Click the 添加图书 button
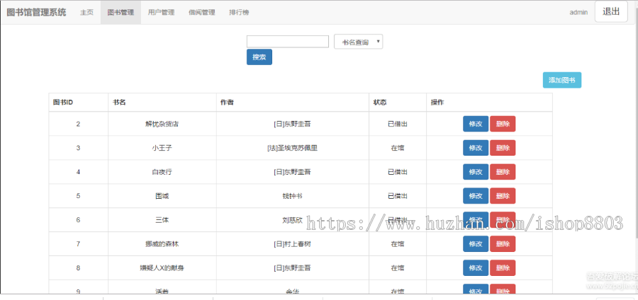The width and height of the screenshot is (638, 300). point(562,80)
